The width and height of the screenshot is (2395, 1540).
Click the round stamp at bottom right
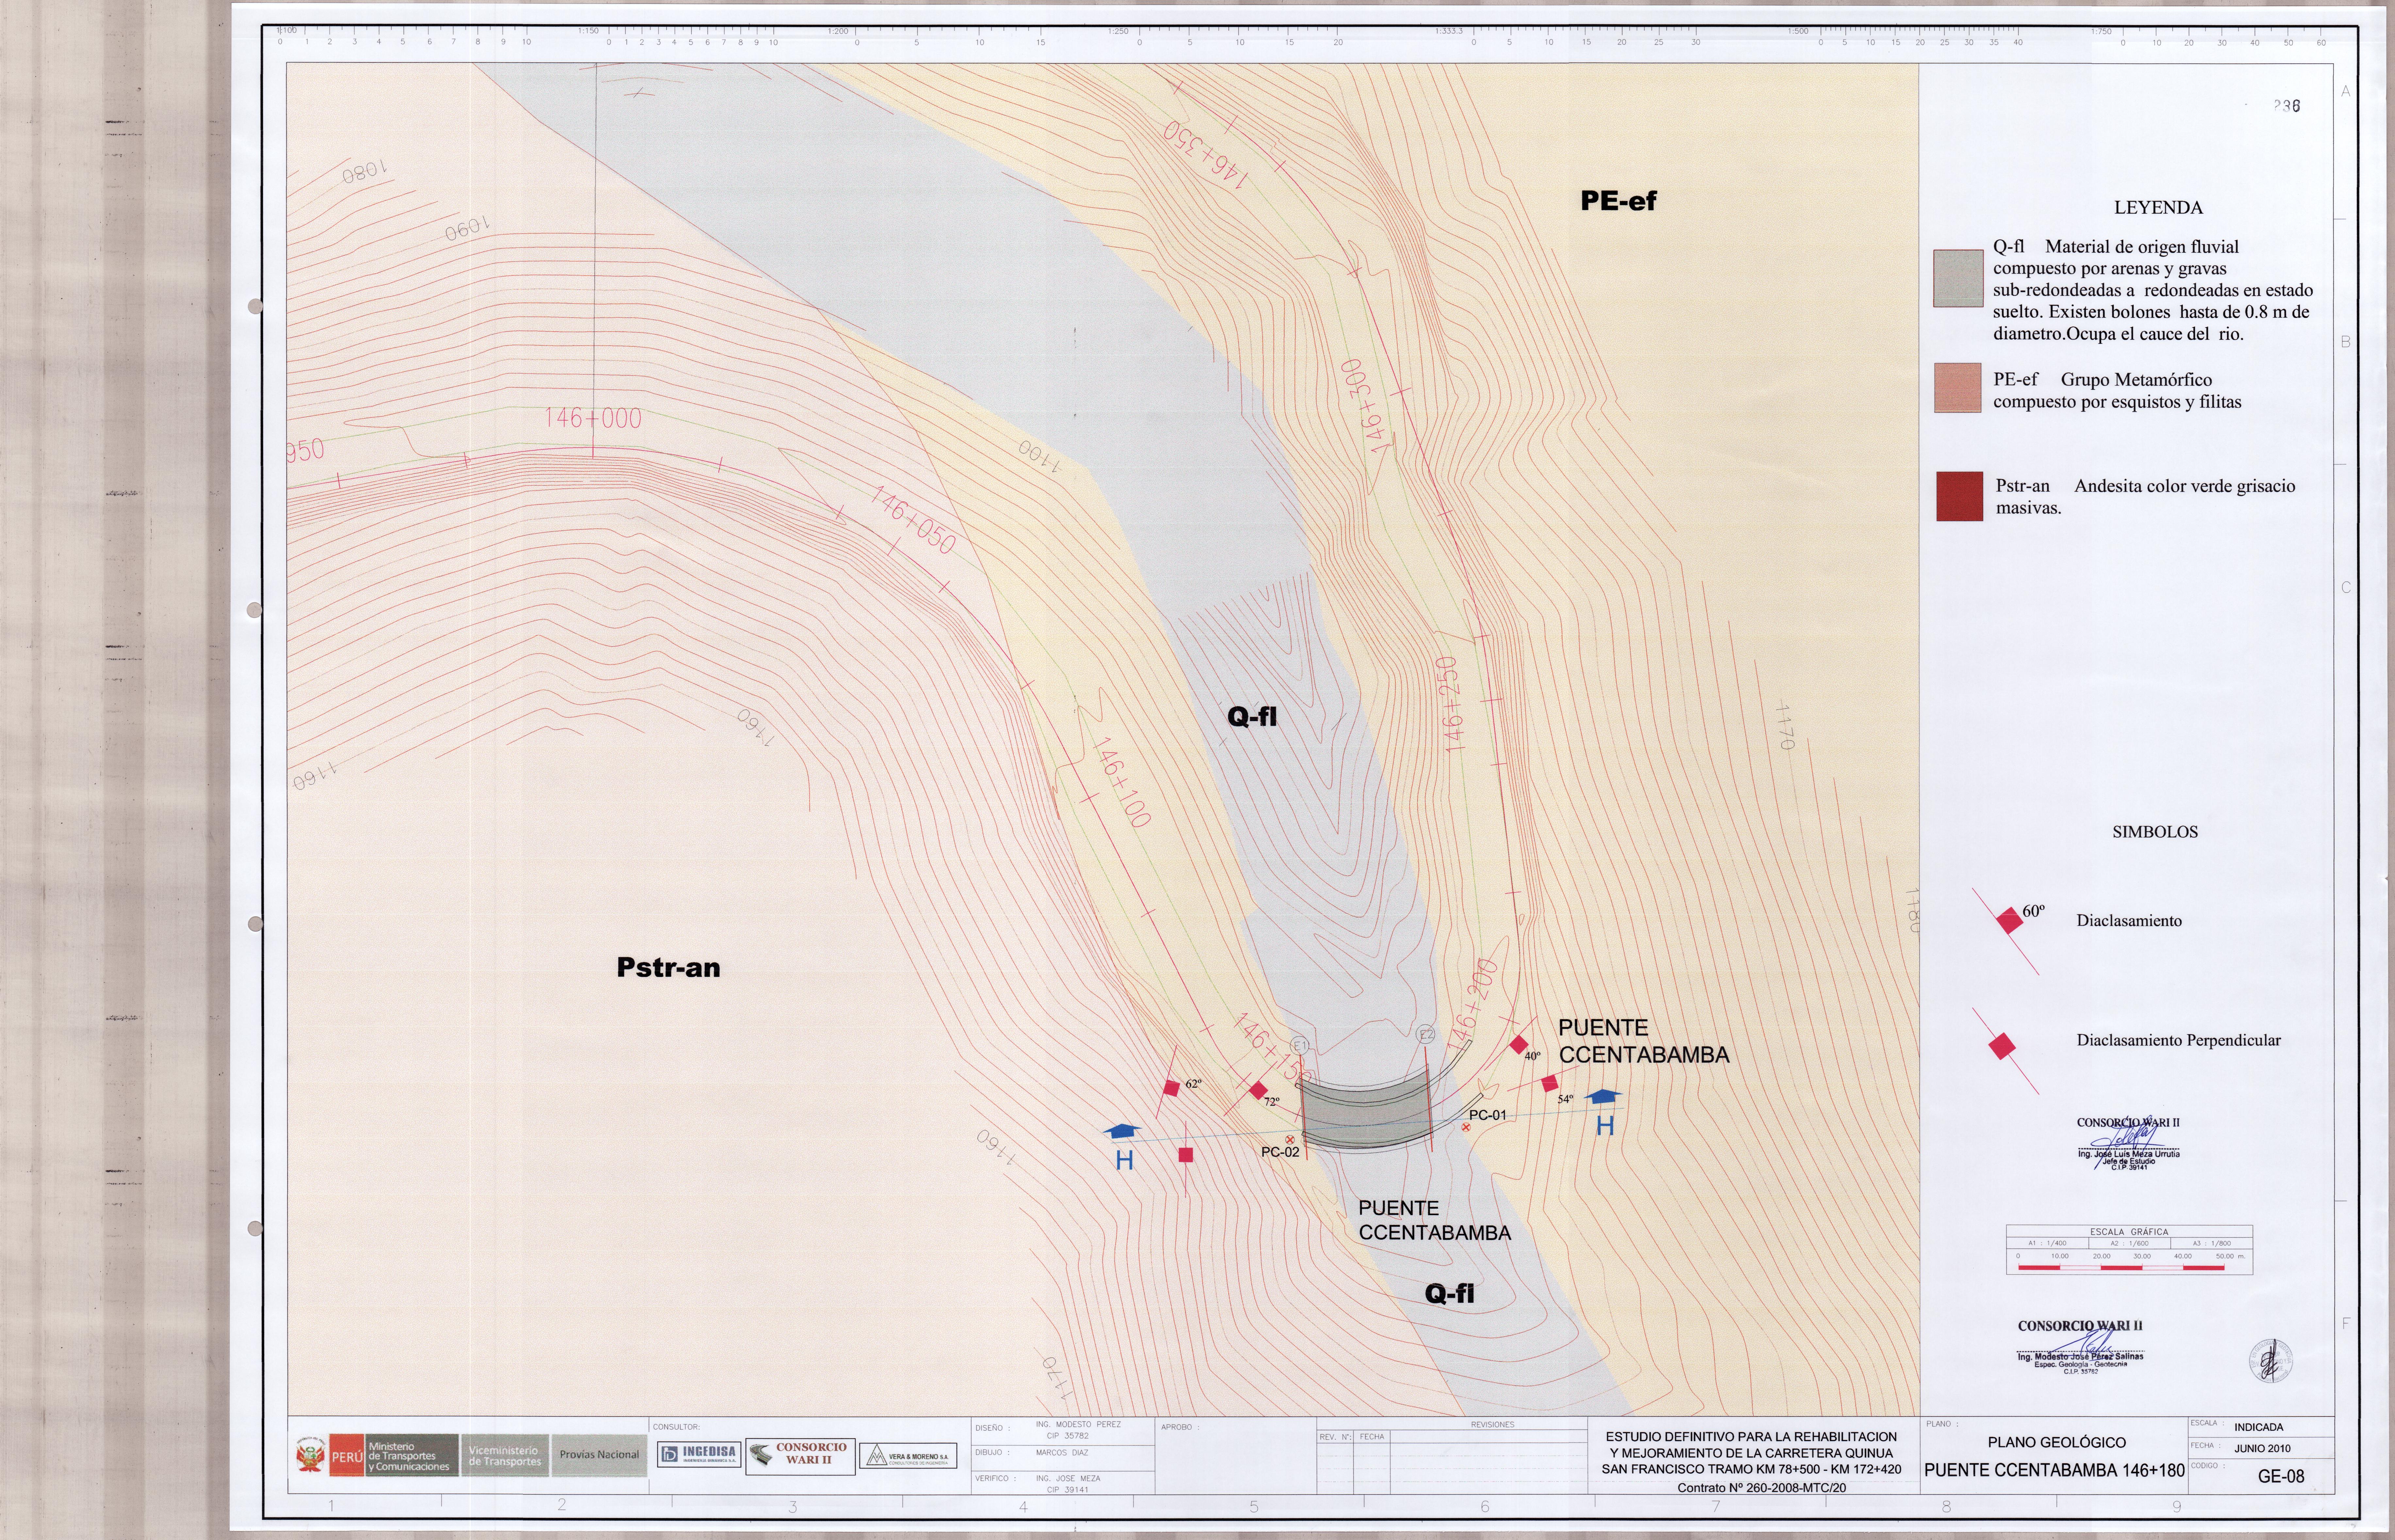pyautogui.click(x=2271, y=1361)
